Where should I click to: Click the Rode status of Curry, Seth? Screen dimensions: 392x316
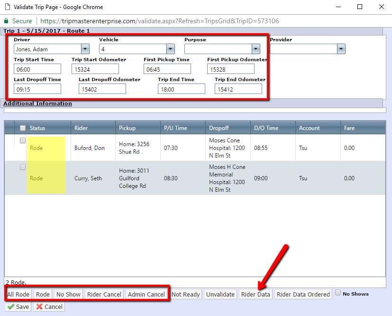point(36,178)
